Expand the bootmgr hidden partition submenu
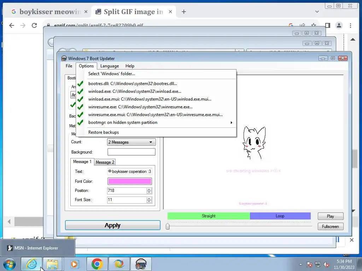This screenshot has width=362, height=271. (156, 122)
